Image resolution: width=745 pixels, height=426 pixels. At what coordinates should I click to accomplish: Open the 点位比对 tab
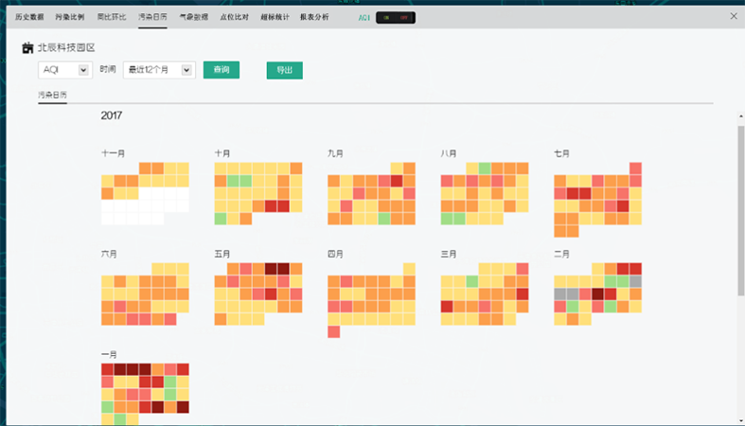point(233,17)
